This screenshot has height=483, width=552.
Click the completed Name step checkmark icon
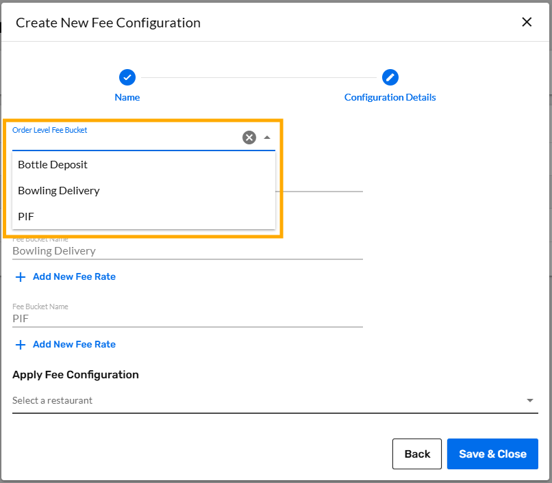coord(127,77)
